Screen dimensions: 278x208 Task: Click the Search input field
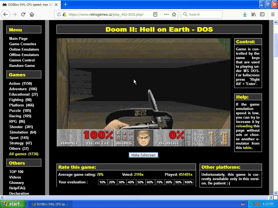coord(202,14)
